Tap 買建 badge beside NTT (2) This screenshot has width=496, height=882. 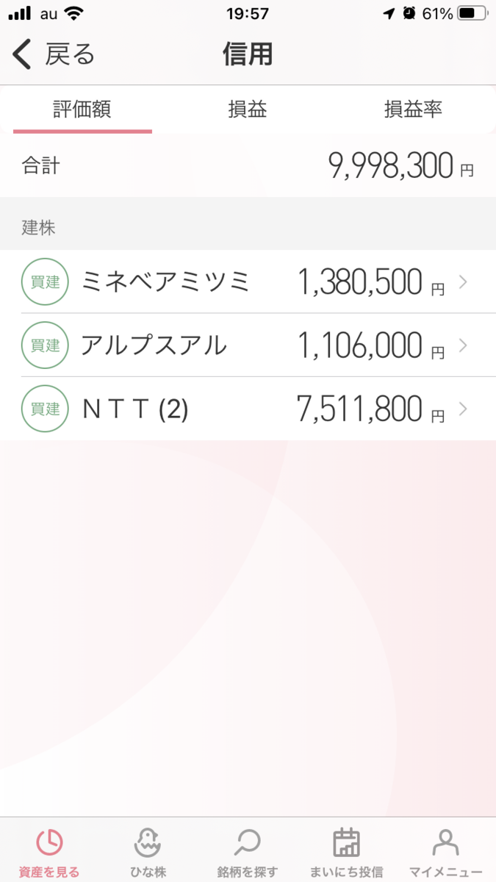(46, 409)
